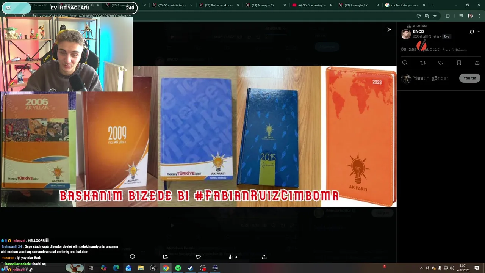Click the install app icon in address bar

[419, 16]
